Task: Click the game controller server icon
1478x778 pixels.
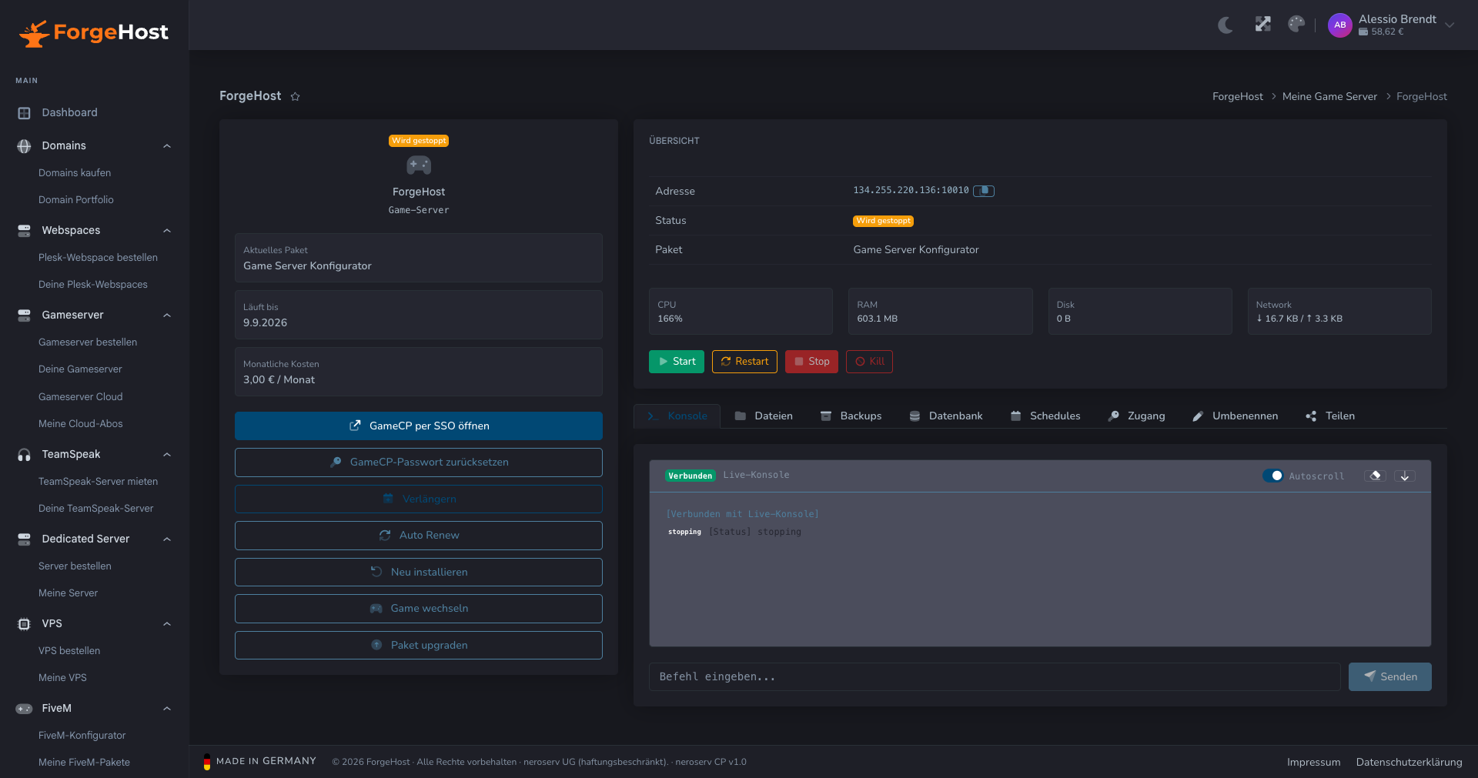Action: [419, 165]
